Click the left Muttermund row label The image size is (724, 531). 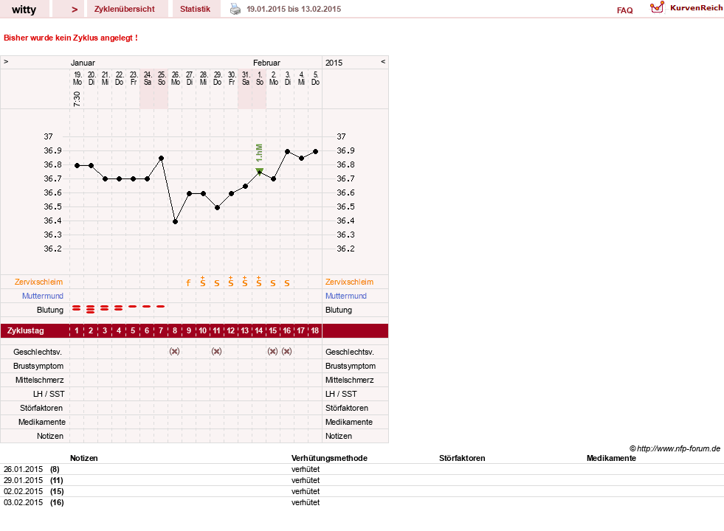coord(43,296)
